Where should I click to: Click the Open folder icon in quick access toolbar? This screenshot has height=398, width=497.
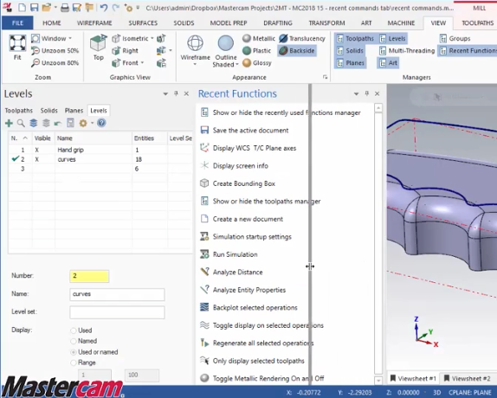click(x=47, y=7)
